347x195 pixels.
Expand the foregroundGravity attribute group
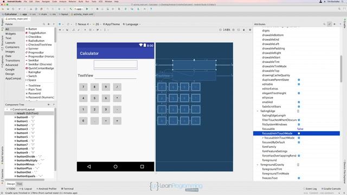click(258, 165)
